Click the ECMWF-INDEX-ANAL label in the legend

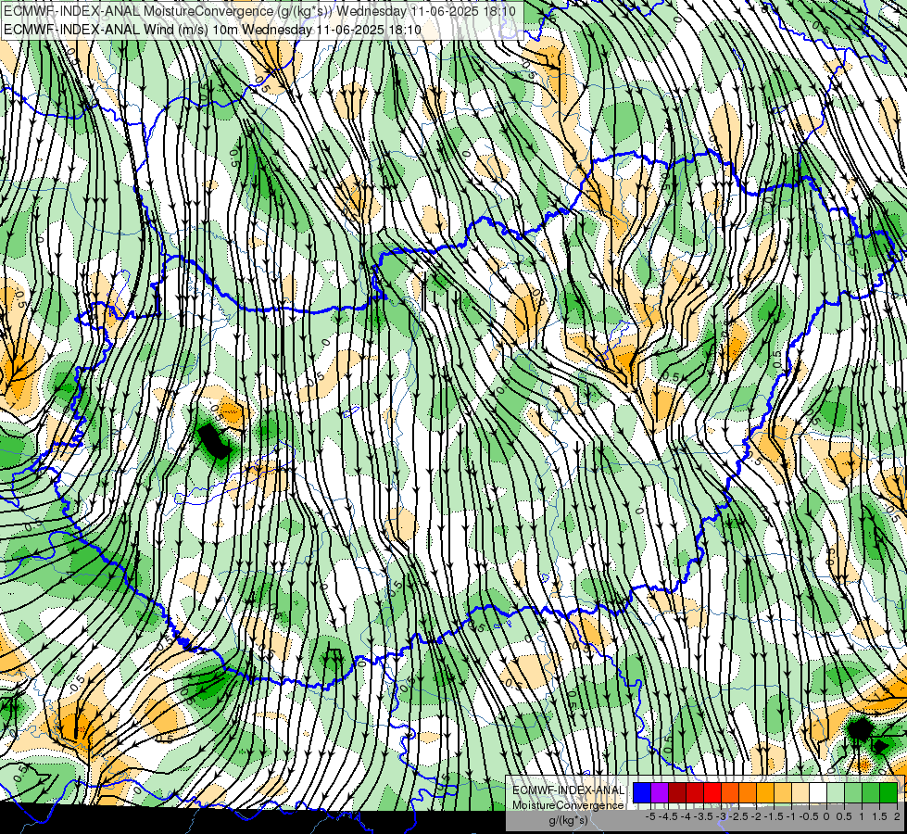569,790
